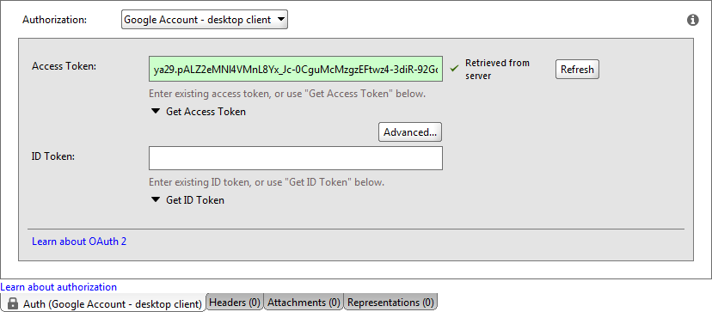
Task: Switch to the Attachments (0) tab
Action: [x=304, y=302]
